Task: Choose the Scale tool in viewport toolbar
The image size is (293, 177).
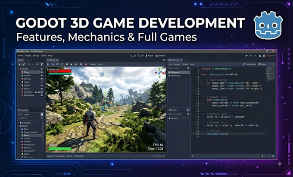Action: pyautogui.click(x=62, y=64)
